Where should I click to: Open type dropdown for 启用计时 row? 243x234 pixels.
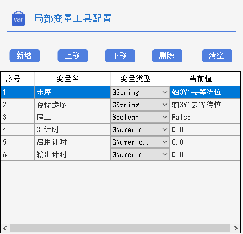tap(165, 142)
